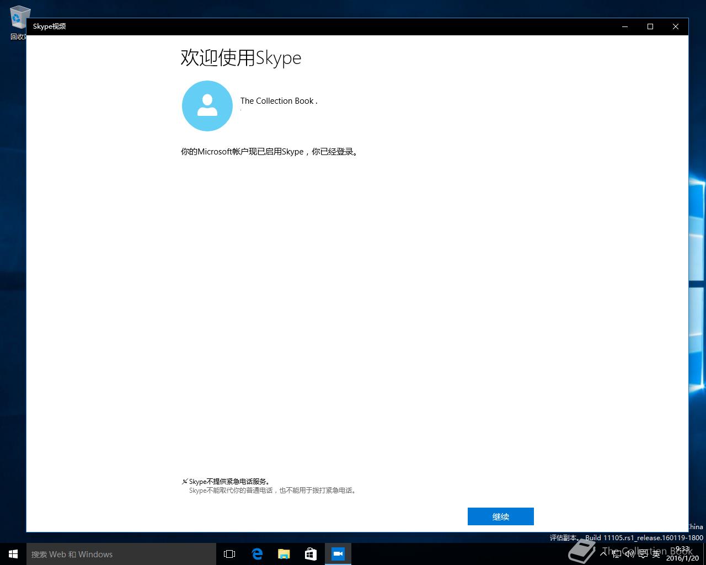Open the volume control tray icon

[630, 554]
